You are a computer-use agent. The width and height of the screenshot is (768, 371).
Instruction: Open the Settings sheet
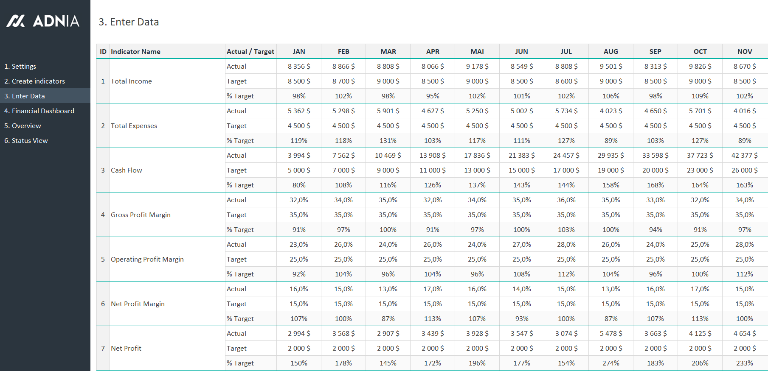[x=20, y=67]
